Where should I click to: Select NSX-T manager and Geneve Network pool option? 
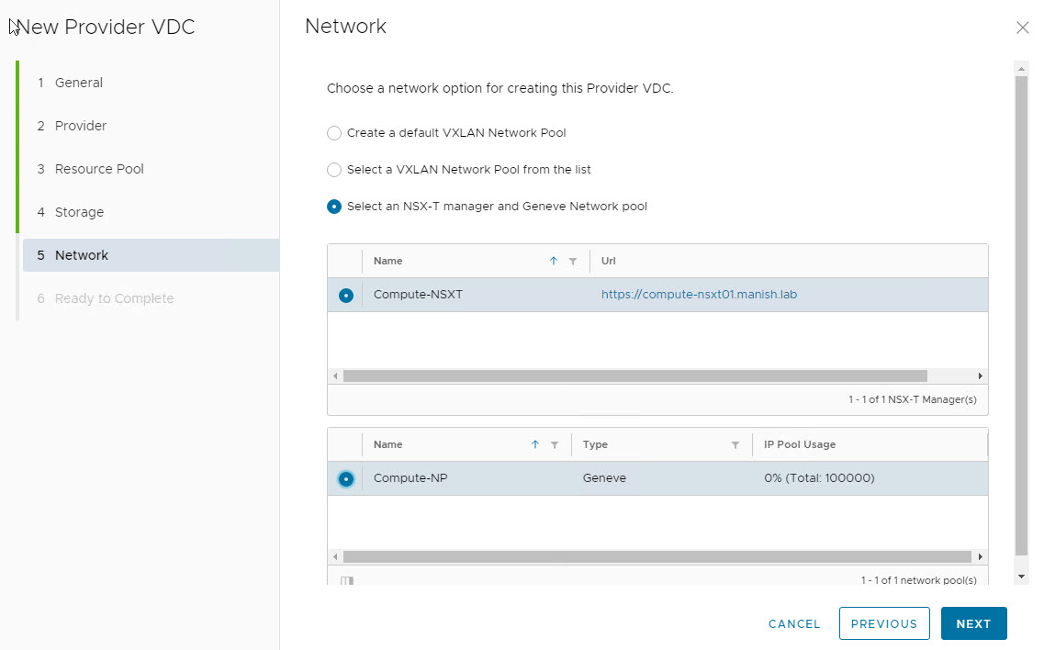tap(334, 207)
